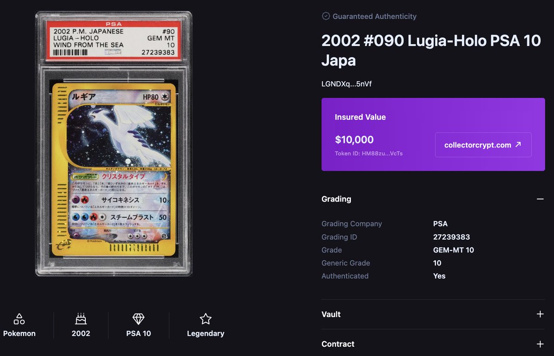Screen dimensions: 554x356
Task: Click the Lugia PSA slab card image
Action: 114,144
